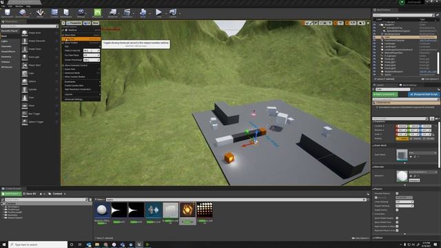The width and height of the screenshot is (441, 248).
Task: Click High Resolution Screenshot entry
Action: click(81, 90)
